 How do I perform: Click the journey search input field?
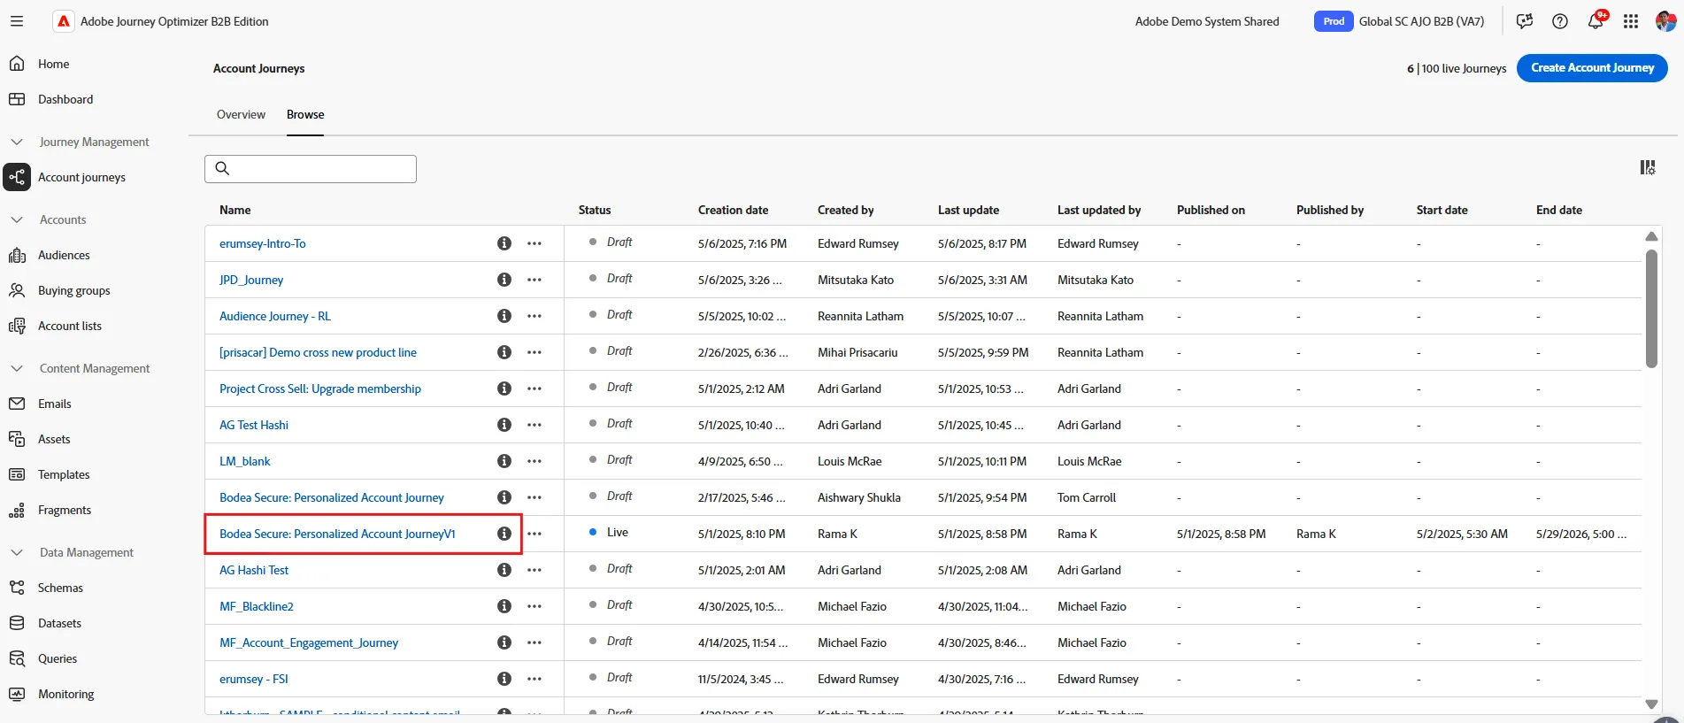(311, 169)
